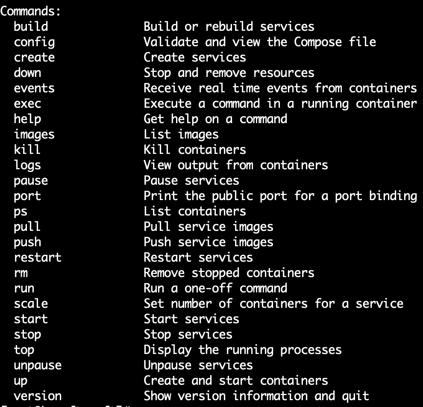Click on the "scale" command
The width and height of the screenshot is (423, 407).
click(31, 304)
